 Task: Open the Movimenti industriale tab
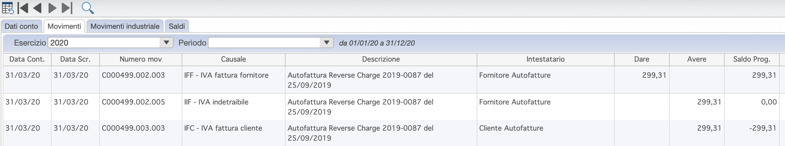(125, 26)
